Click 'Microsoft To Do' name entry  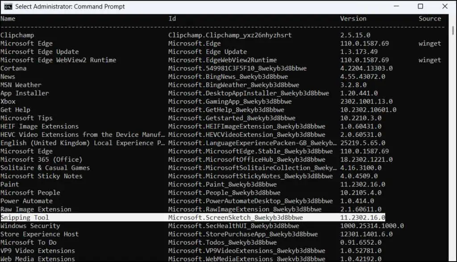(x=28, y=242)
